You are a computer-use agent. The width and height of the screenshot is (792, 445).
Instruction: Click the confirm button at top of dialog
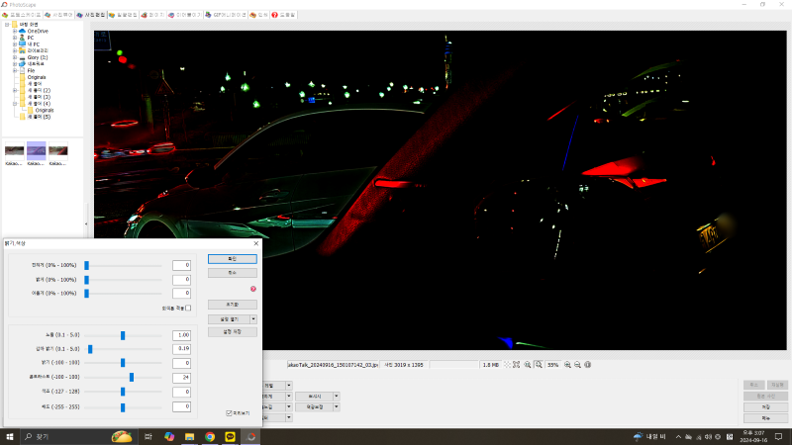[232, 258]
